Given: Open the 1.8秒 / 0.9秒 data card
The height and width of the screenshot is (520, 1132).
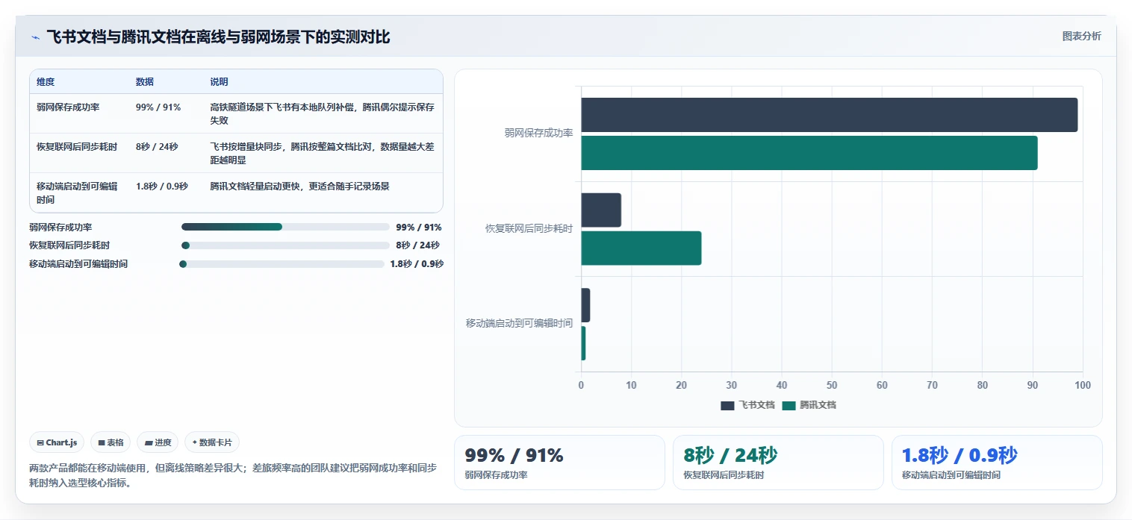Looking at the screenshot, I should (x=997, y=463).
